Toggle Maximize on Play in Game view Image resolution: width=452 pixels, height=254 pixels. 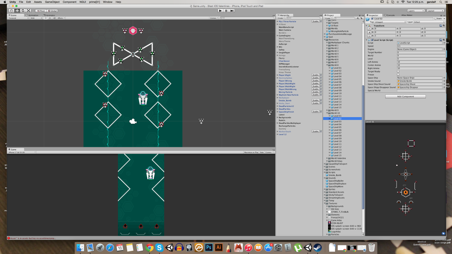[251, 152]
